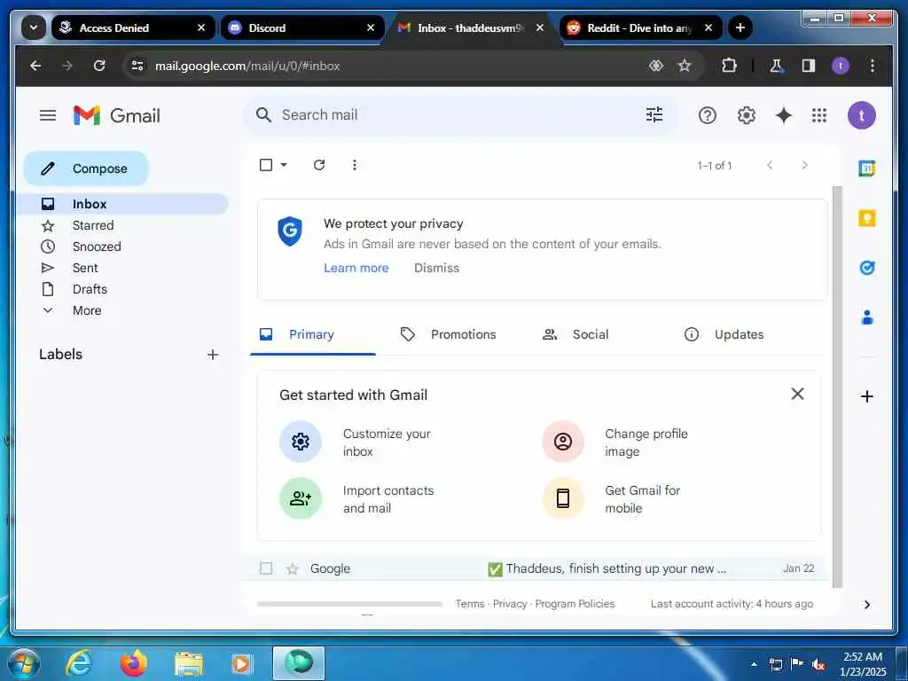Viewport: 908px width, 681px height.
Task: Click the Compose button
Action: (86, 168)
